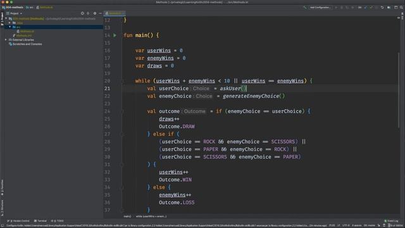The height and width of the screenshot is (228, 405).
Task: Expand External Libraries in the tree
Action: click(x=6, y=40)
